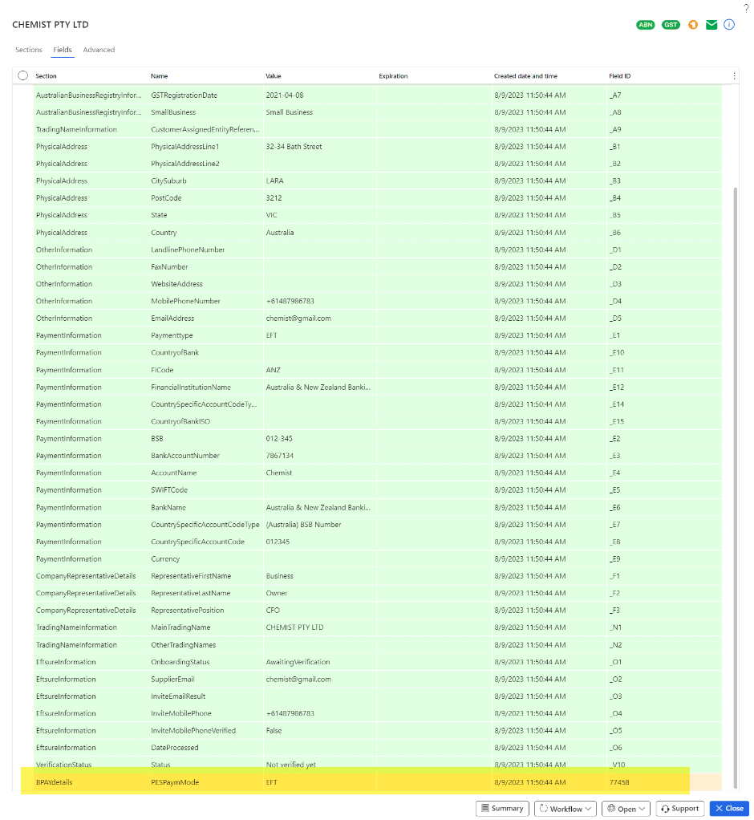Click the Field ID 77458
Viewport: 754px width, 820px height.
tap(619, 782)
